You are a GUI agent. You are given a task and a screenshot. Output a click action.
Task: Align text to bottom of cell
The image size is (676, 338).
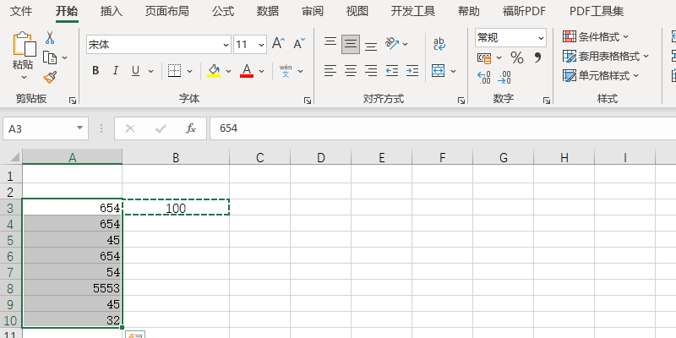pyautogui.click(x=371, y=45)
